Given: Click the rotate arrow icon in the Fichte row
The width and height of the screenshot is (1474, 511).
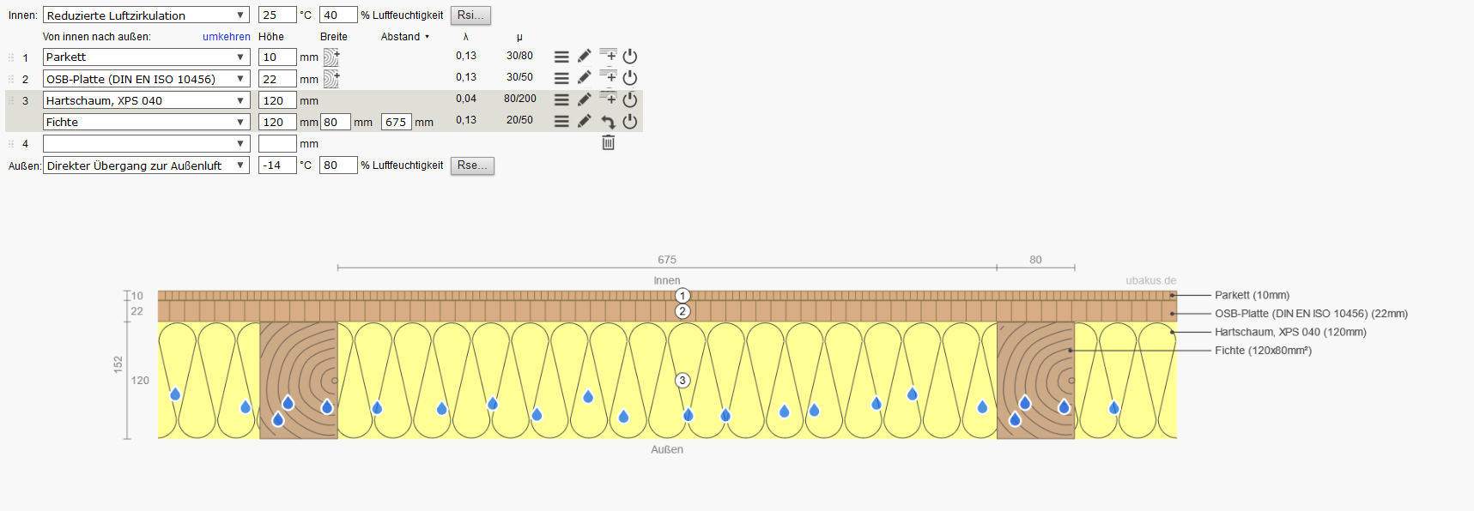Looking at the screenshot, I should point(608,122).
